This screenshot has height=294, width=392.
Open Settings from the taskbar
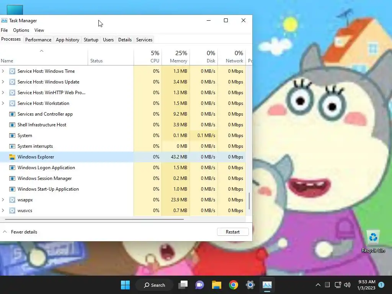point(250,285)
